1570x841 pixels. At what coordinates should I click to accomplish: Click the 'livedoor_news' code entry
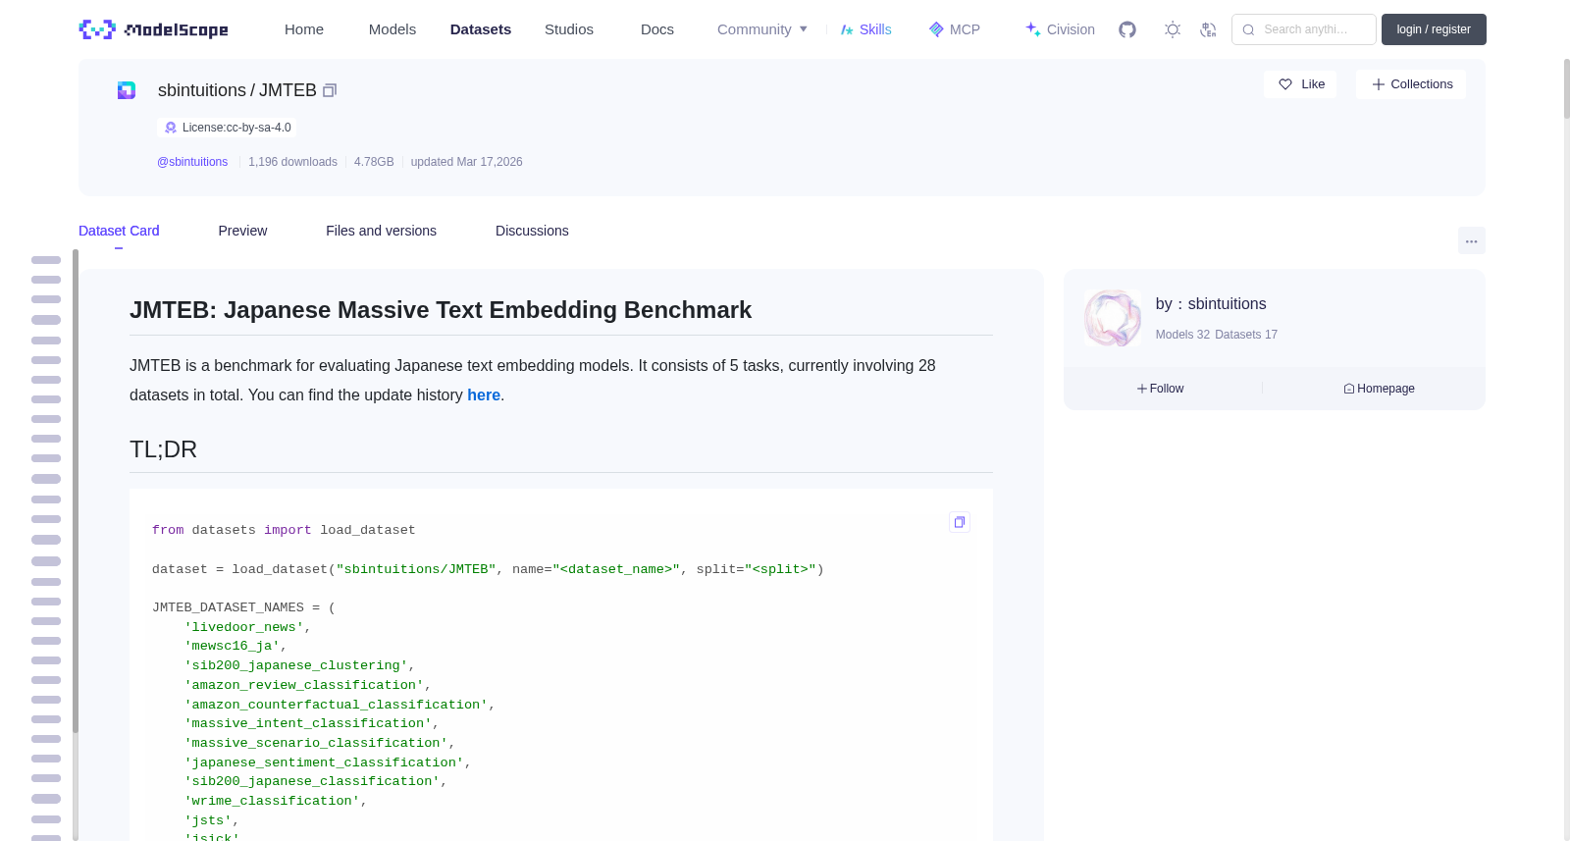click(244, 627)
